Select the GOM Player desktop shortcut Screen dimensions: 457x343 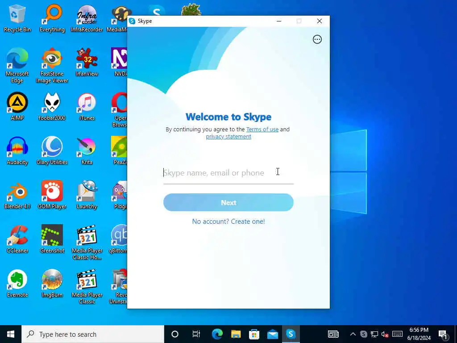(x=52, y=195)
